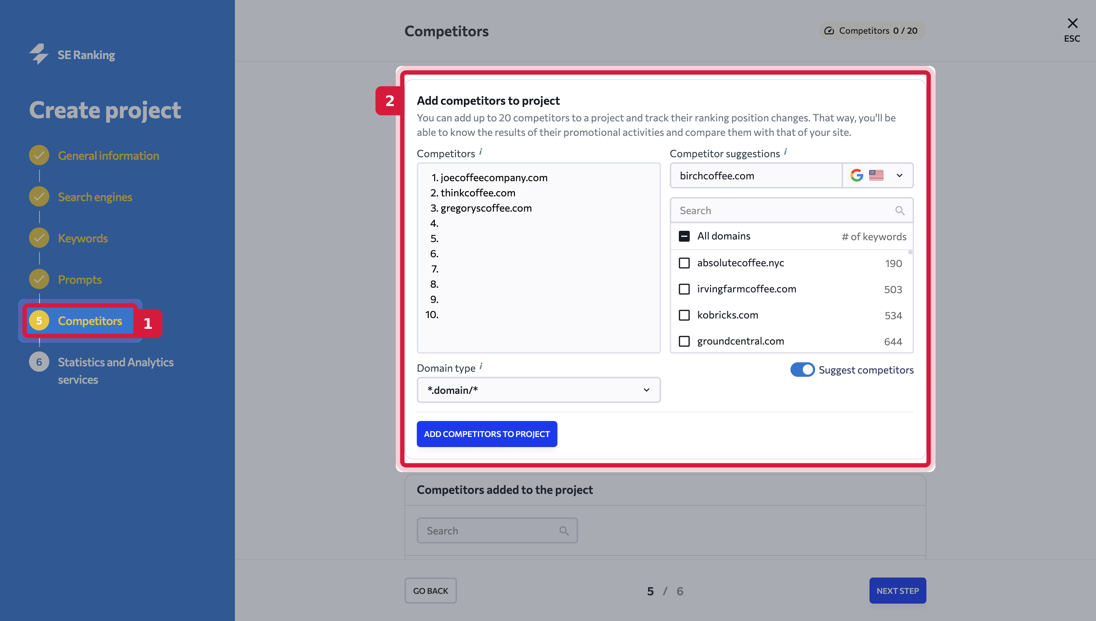Click the Competitors info icon
The height and width of the screenshot is (621, 1096).
(x=481, y=151)
